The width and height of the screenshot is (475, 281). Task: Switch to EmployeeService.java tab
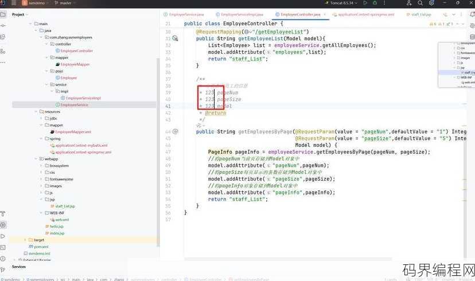pos(184,14)
